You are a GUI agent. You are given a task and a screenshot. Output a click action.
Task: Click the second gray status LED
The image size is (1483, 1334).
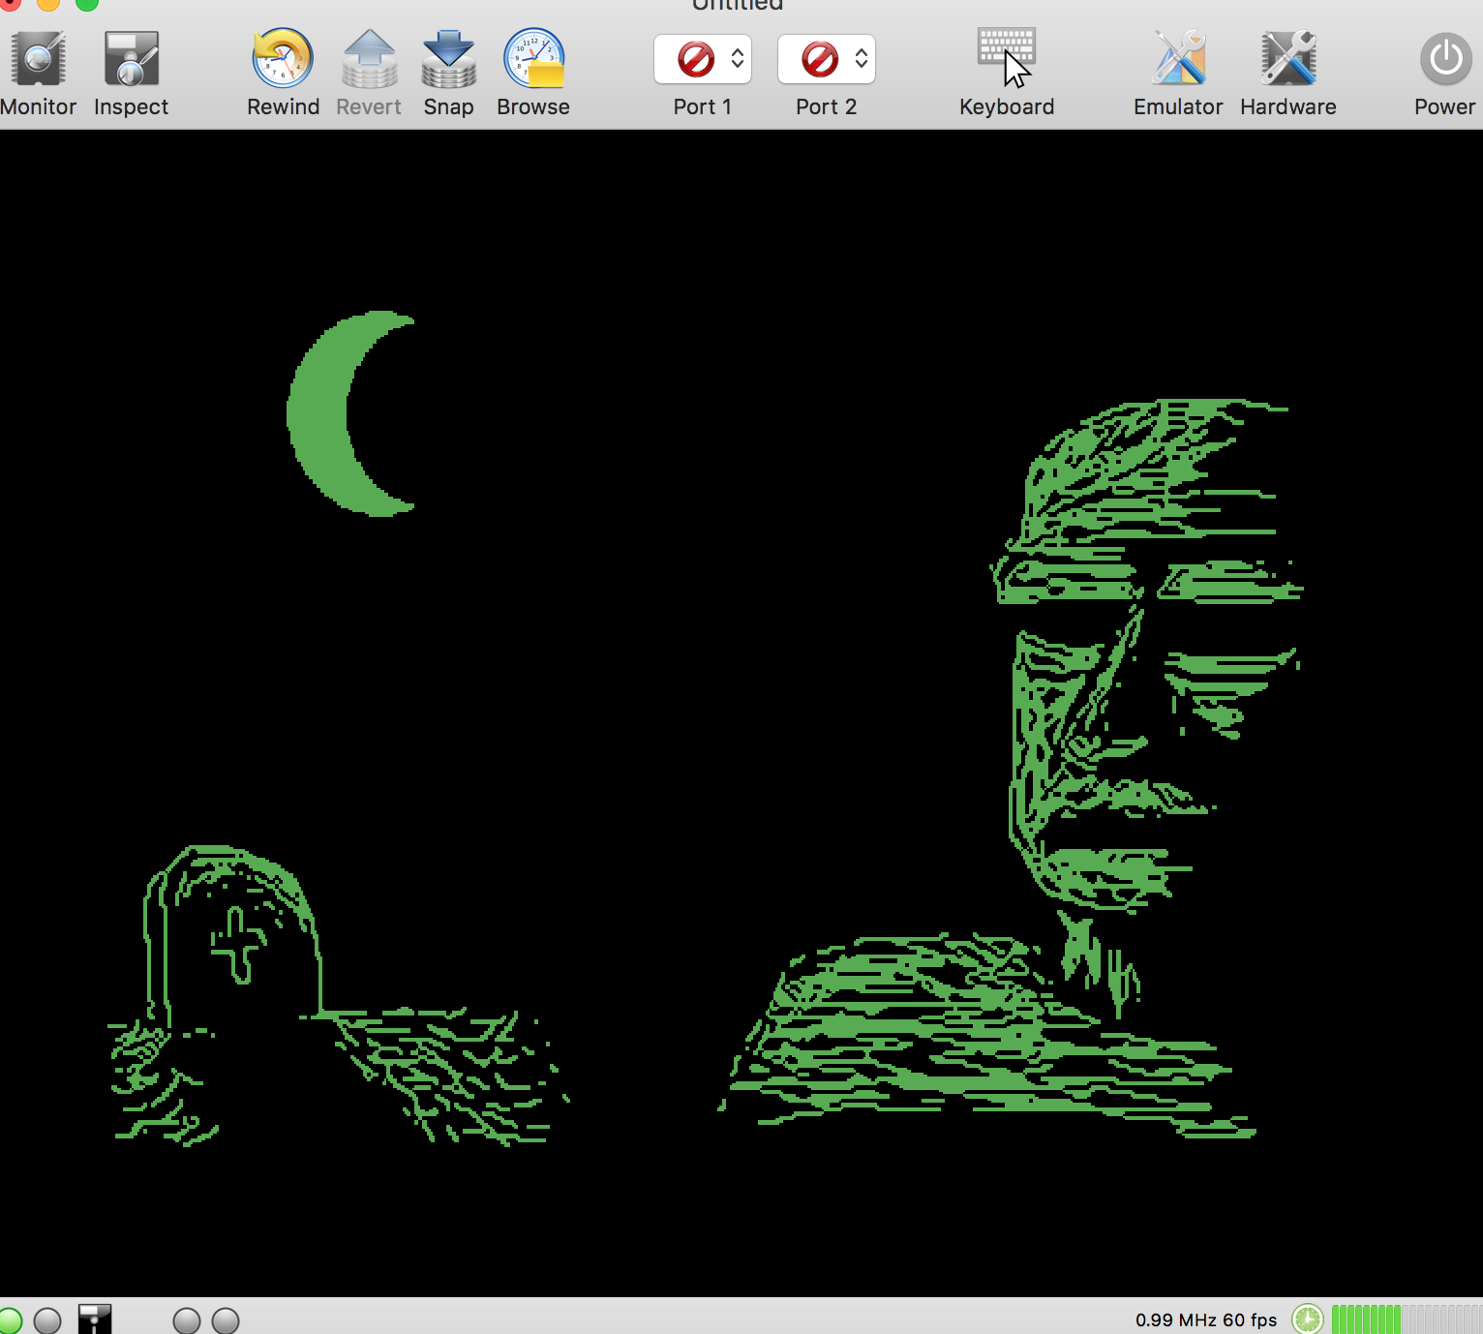47,1321
